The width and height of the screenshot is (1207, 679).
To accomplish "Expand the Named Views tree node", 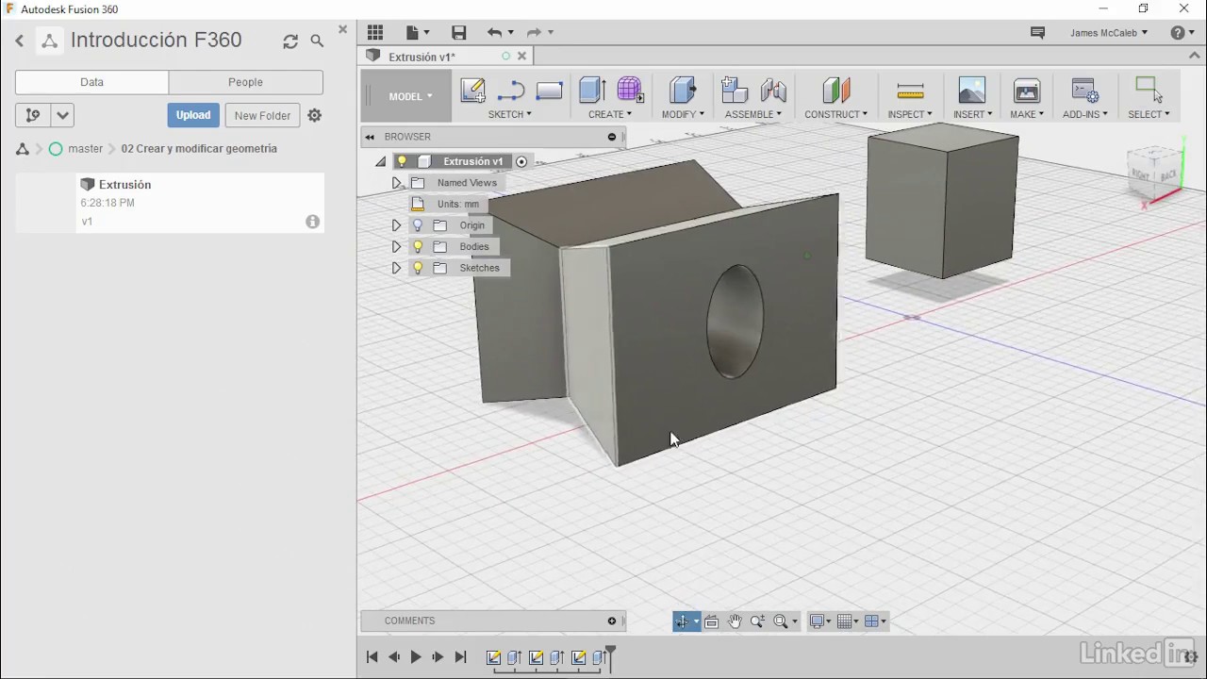I will coord(397,183).
